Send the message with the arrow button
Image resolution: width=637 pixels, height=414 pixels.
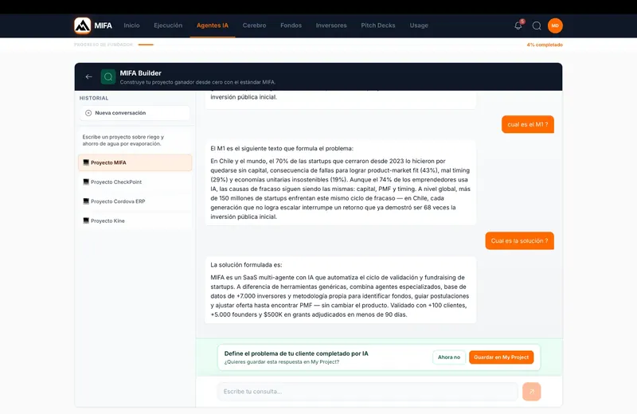pos(531,392)
